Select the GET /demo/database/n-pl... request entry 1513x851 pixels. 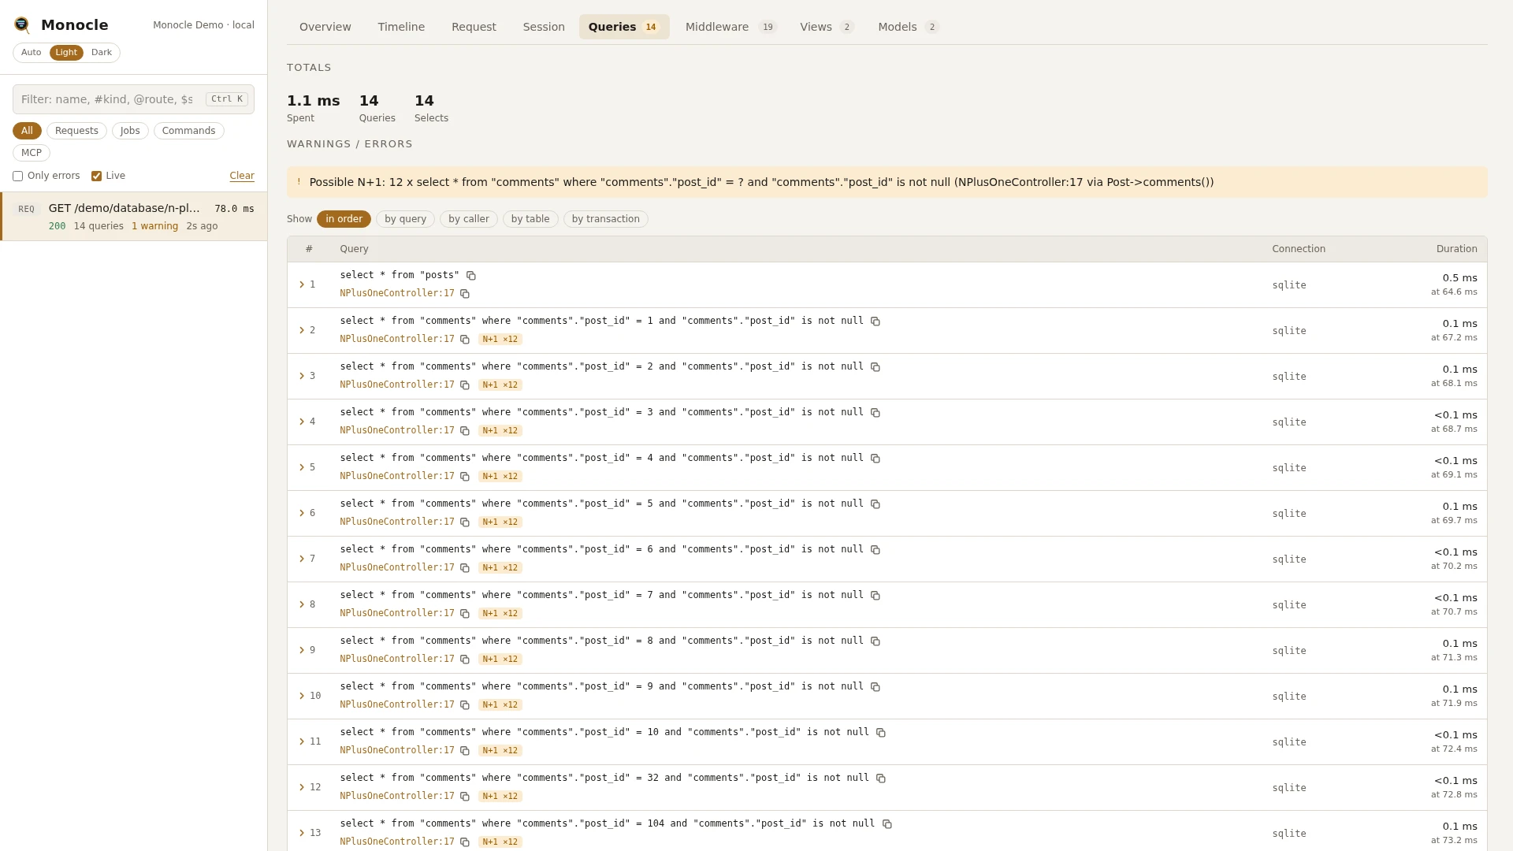pos(134,217)
